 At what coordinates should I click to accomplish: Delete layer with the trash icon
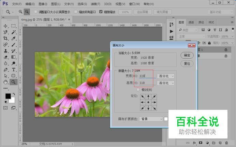click(x=226, y=143)
